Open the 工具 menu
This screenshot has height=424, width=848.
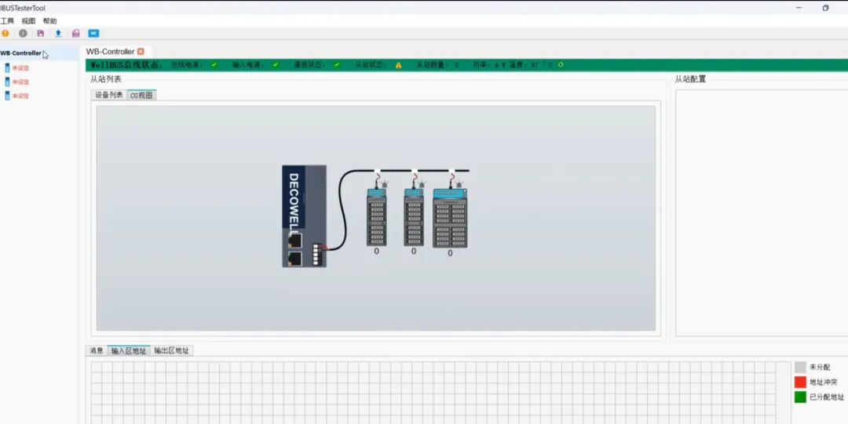pos(7,21)
